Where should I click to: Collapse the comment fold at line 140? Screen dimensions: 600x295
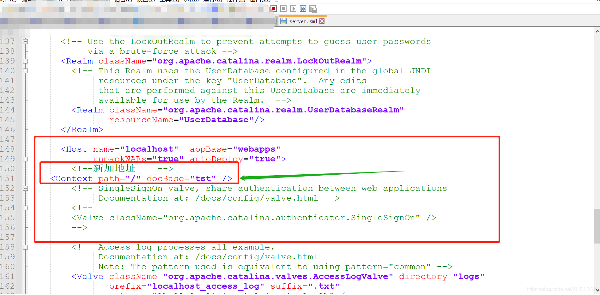click(x=26, y=71)
